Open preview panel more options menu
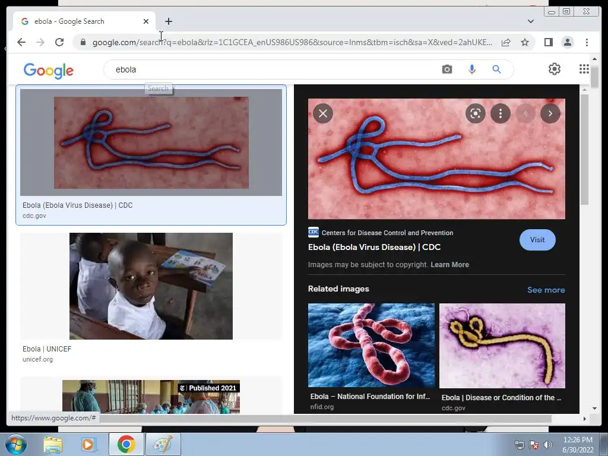 pos(501,113)
